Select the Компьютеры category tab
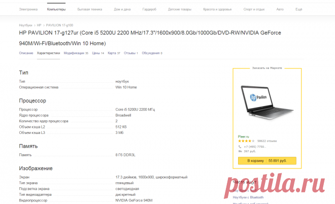This screenshot has height=204, width=335. pyautogui.click(x=56, y=10)
